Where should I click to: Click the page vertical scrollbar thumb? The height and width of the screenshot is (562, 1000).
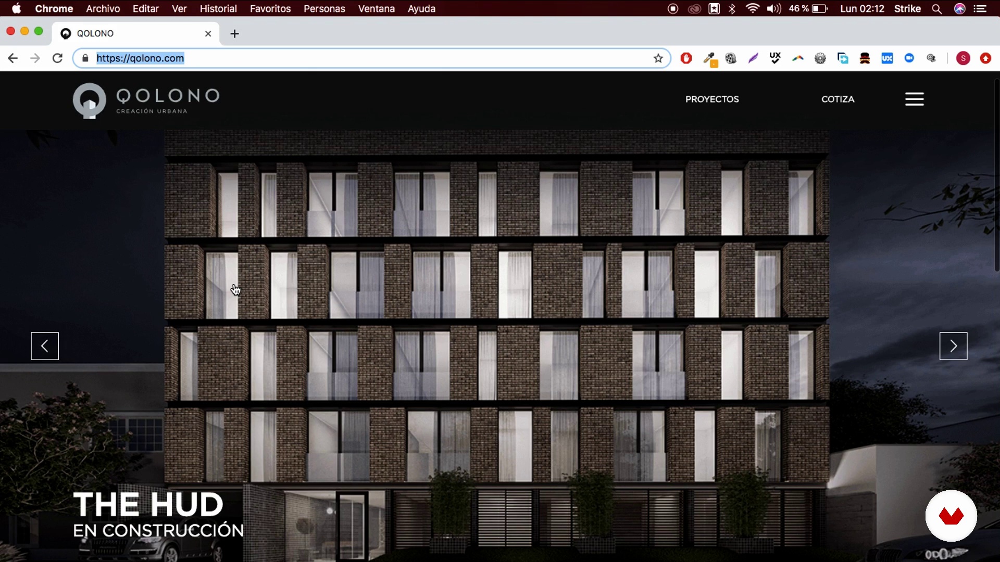click(996, 174)
